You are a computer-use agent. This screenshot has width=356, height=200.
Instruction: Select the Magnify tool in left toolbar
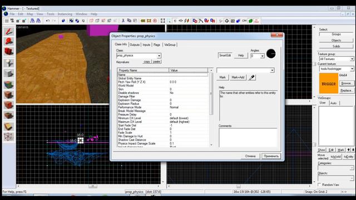pyautogui.click(x=9, y=42)
